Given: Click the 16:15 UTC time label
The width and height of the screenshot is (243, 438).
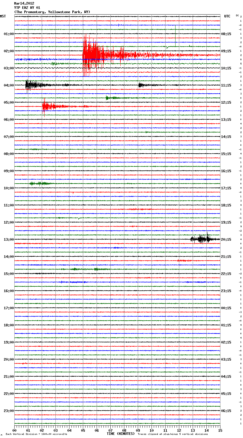Looking at the screenshot, I should pyautogui.click(x=226, y=171).
